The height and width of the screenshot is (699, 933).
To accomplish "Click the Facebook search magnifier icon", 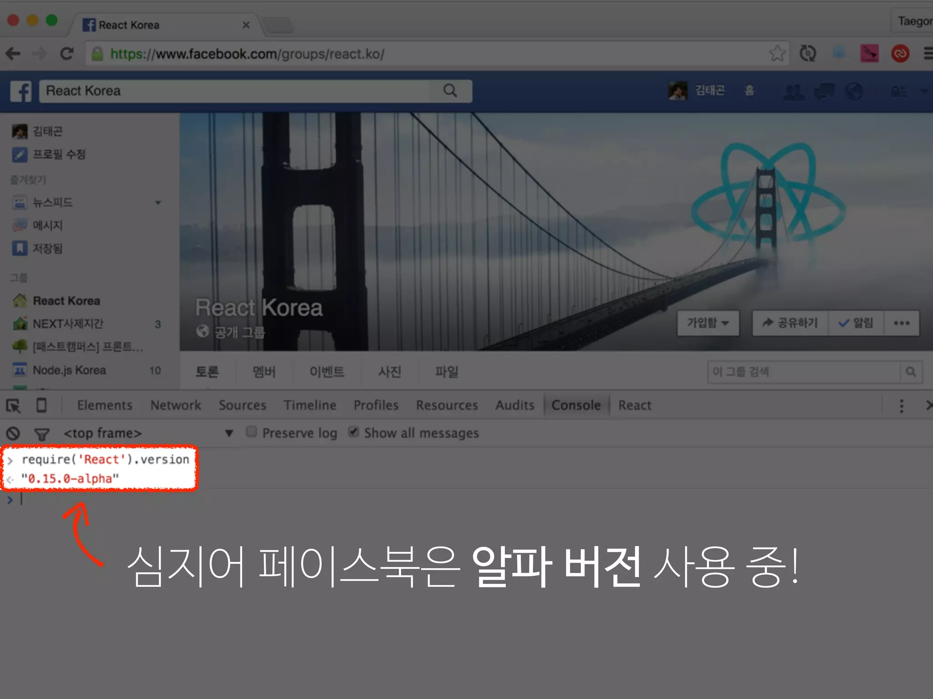I will click(x=450, y=91).
